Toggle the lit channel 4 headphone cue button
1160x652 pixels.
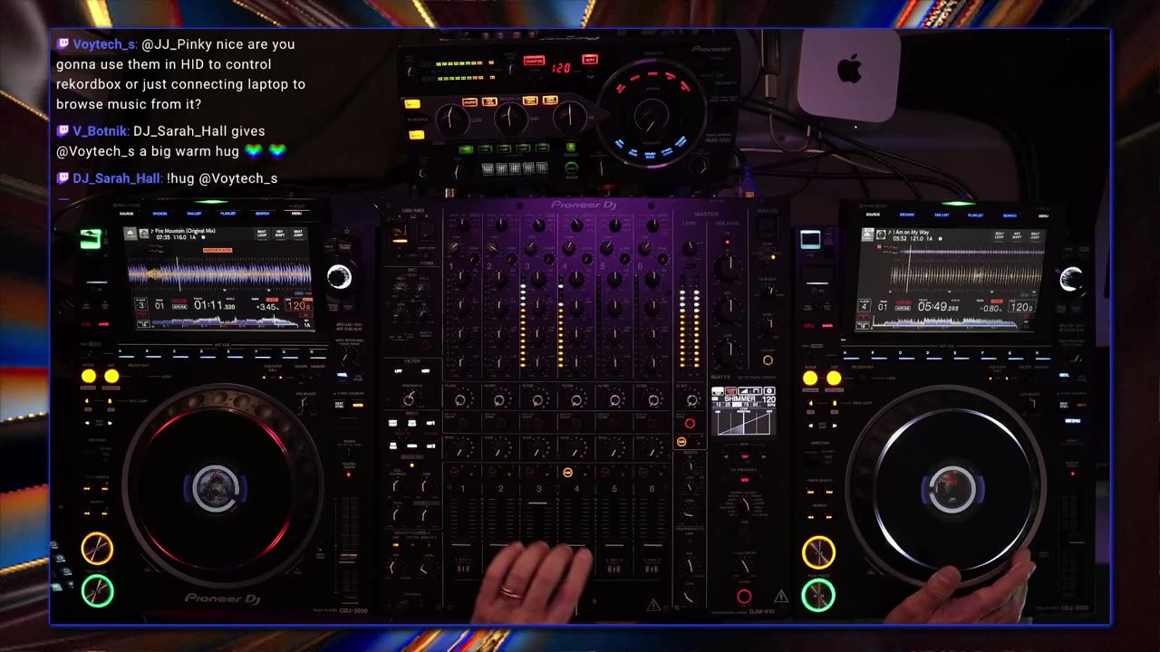click(x=567, y=473)
